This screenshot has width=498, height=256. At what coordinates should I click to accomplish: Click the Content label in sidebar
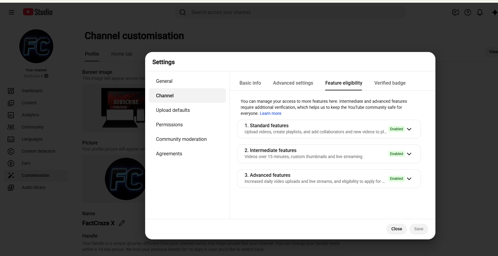tap(29, 103)
